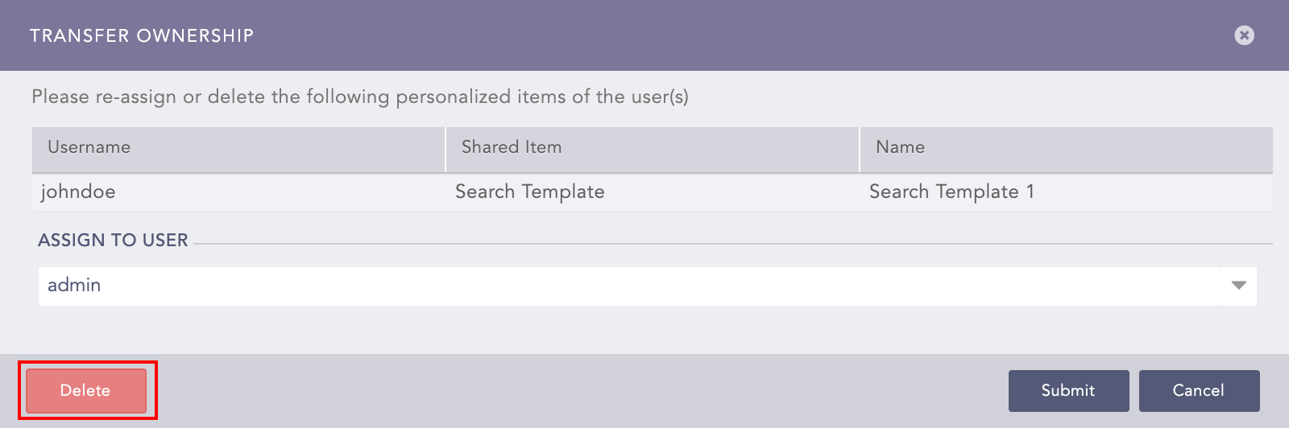
Task: Close the Transfer Ownership dialog
Action: (x=1244, y=35)
